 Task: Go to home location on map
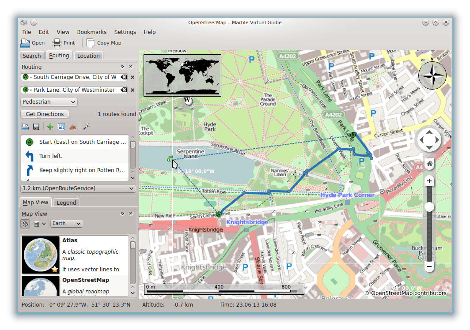pyautogui.click(x=429, y=164)
